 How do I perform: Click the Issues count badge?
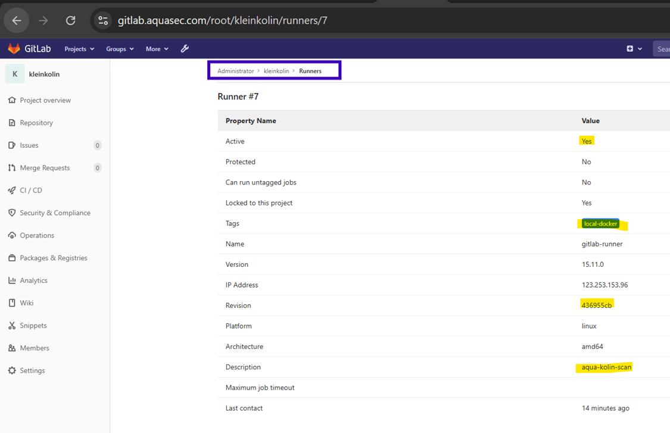pyautogui.click(x=98, y=145)
